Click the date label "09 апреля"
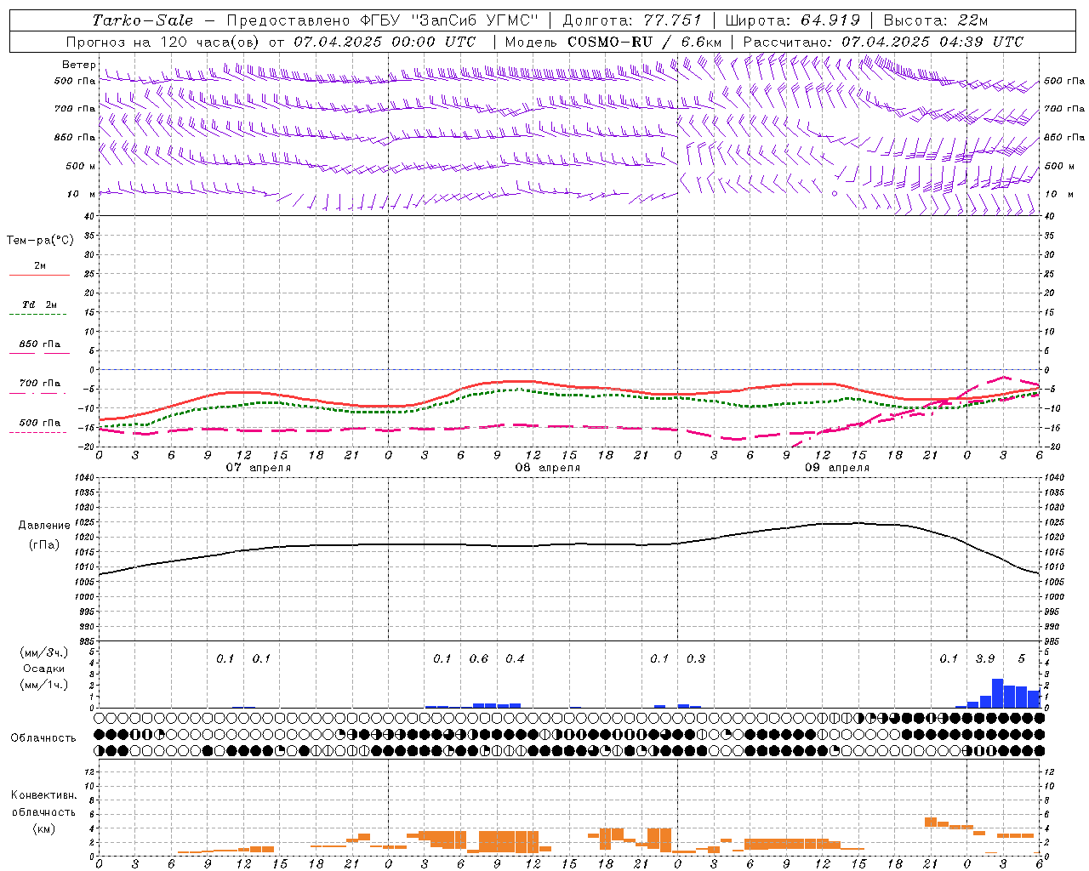Image resolution: width=1089 pixels, height=871 pixels. coord(837,468)
